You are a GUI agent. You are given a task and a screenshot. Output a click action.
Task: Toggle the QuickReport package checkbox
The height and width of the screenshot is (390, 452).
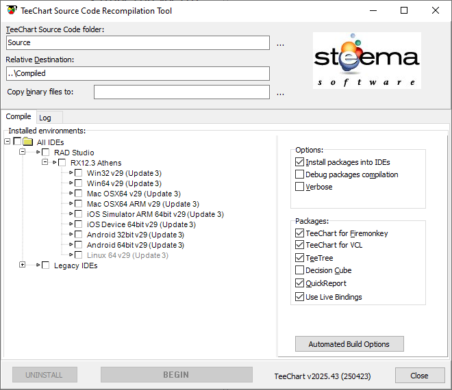click(x=299, y=283)
